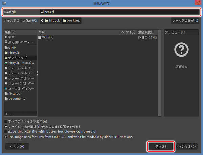Click the sidebar resize grip dots
Image resolution: width=203 pixels, height=155 pixels.
[38, 73]
